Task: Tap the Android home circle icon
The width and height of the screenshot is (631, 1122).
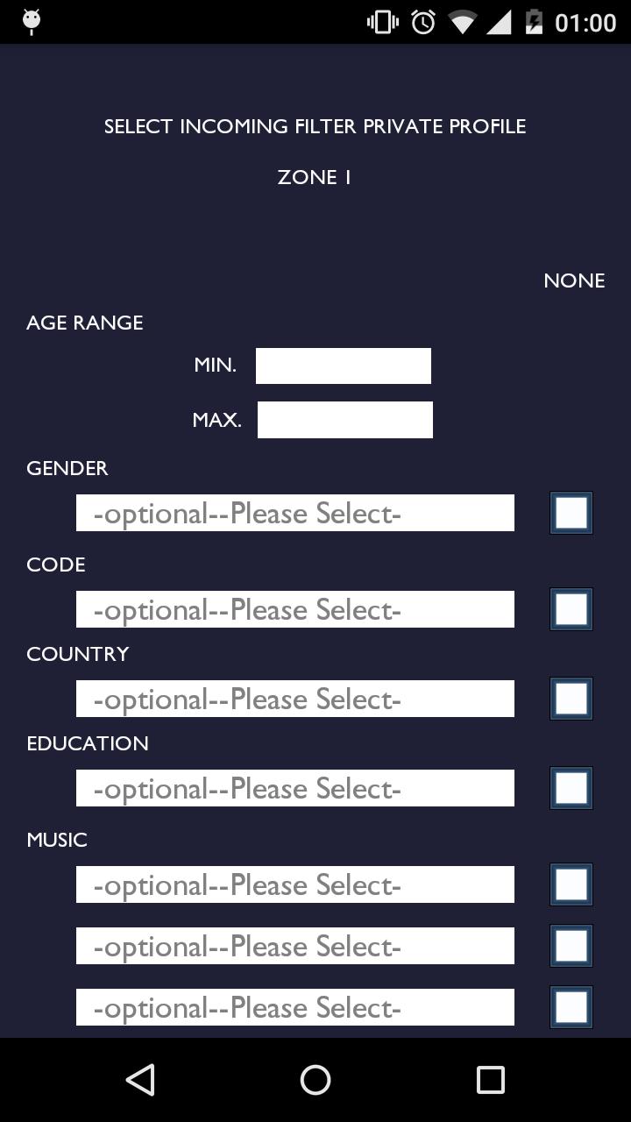Action: pyautogui.click(x=315, y=1080)
